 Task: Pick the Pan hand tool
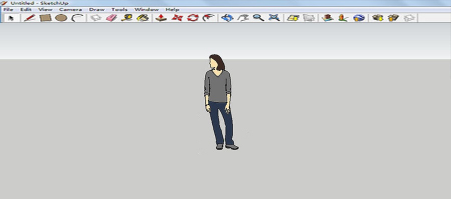pos(243,18)
